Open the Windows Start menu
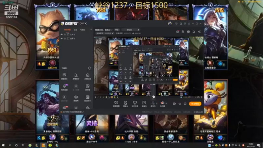The image size is (263, 148). click(3, 145)
